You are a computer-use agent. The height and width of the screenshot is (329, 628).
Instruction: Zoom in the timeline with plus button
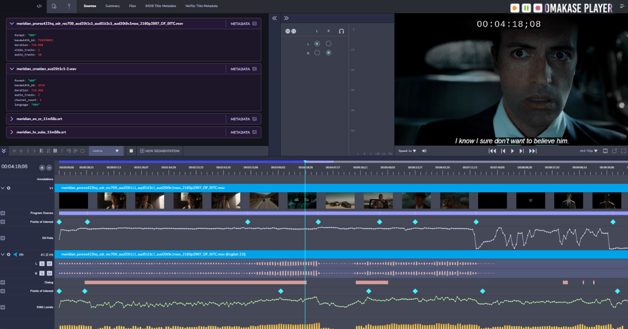point(42,168)
